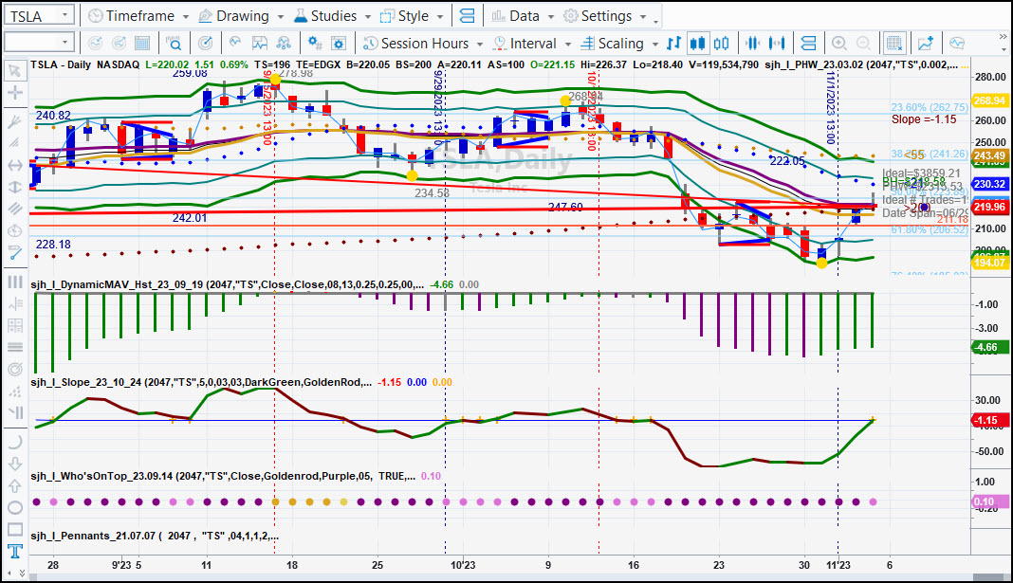1013x583 pixels.
Task: Select the pointer tool in the drawing sidebar
Action: point(14,70)
